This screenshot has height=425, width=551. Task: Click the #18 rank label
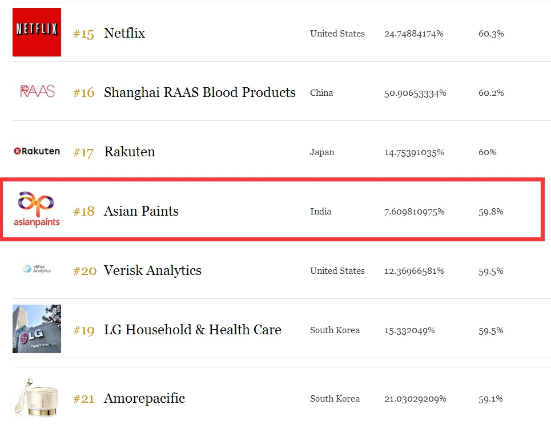[x=83, y=212]
